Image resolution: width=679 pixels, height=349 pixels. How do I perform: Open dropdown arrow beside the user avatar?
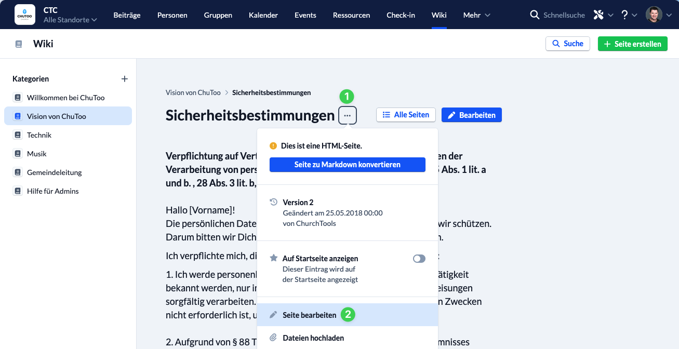click(x=669, y=15)
